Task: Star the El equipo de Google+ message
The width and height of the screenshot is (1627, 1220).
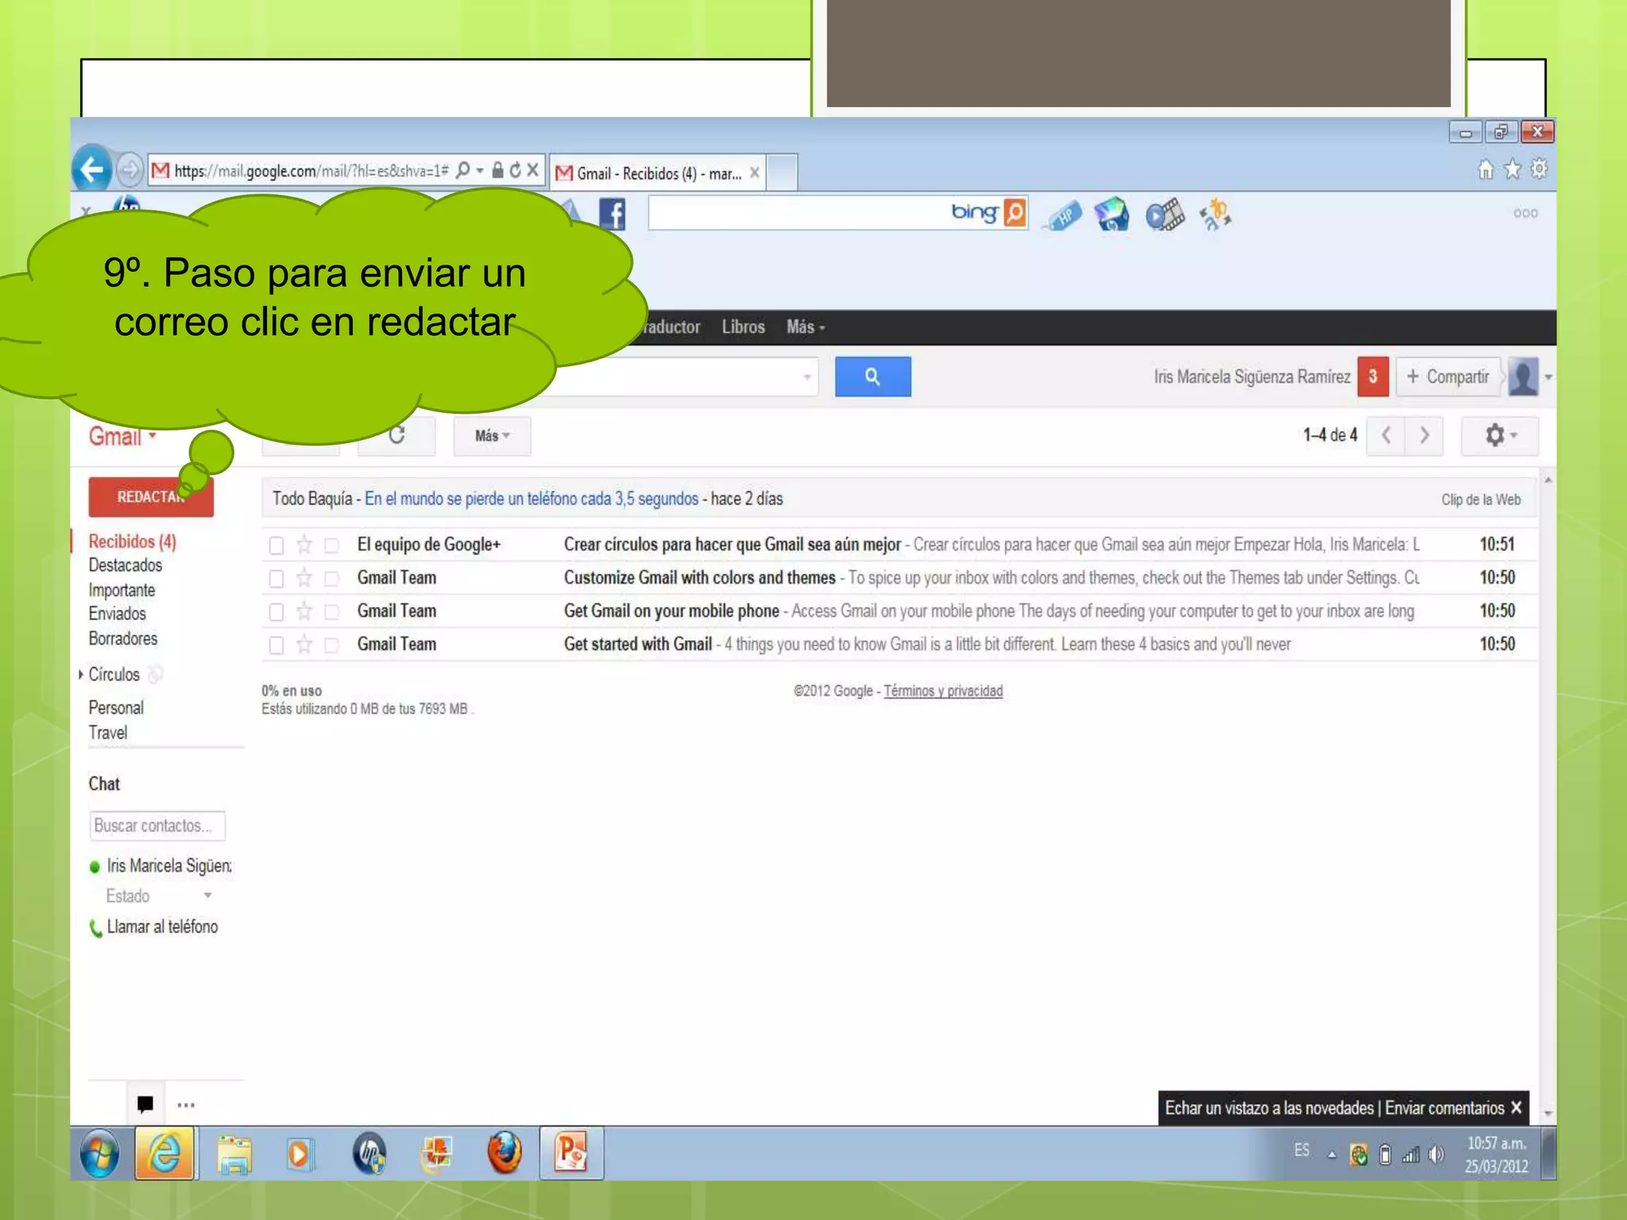Action: pos(304,545)
